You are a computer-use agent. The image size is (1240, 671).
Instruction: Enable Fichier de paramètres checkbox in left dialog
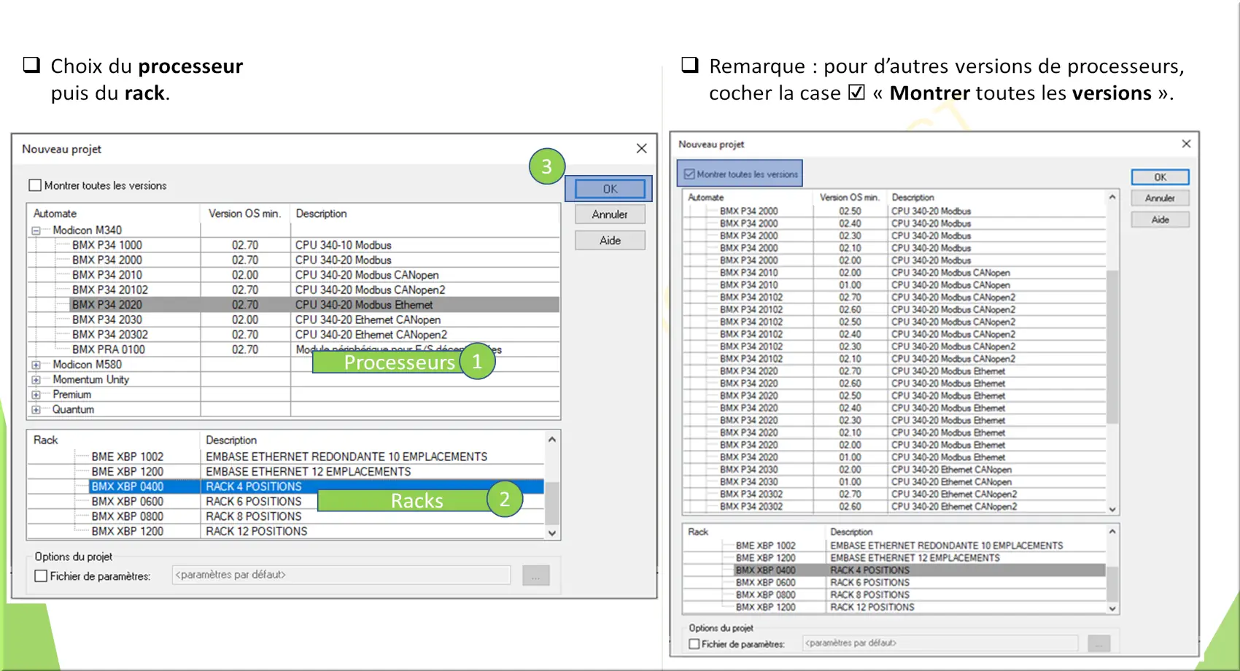[x=42, y=576]
